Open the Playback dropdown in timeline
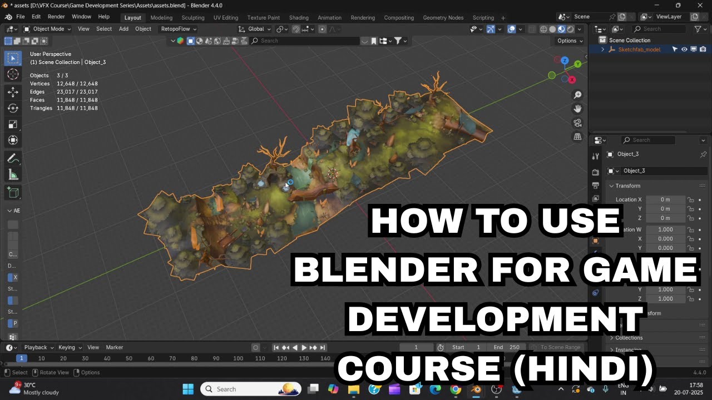Screen dimensions: 712x400 click(38, 347)
